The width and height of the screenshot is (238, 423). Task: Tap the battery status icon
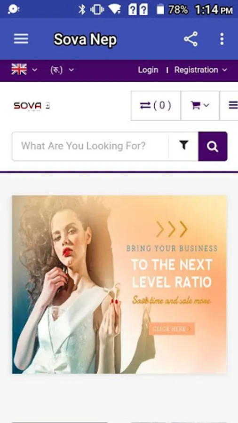tap(160, 10)
